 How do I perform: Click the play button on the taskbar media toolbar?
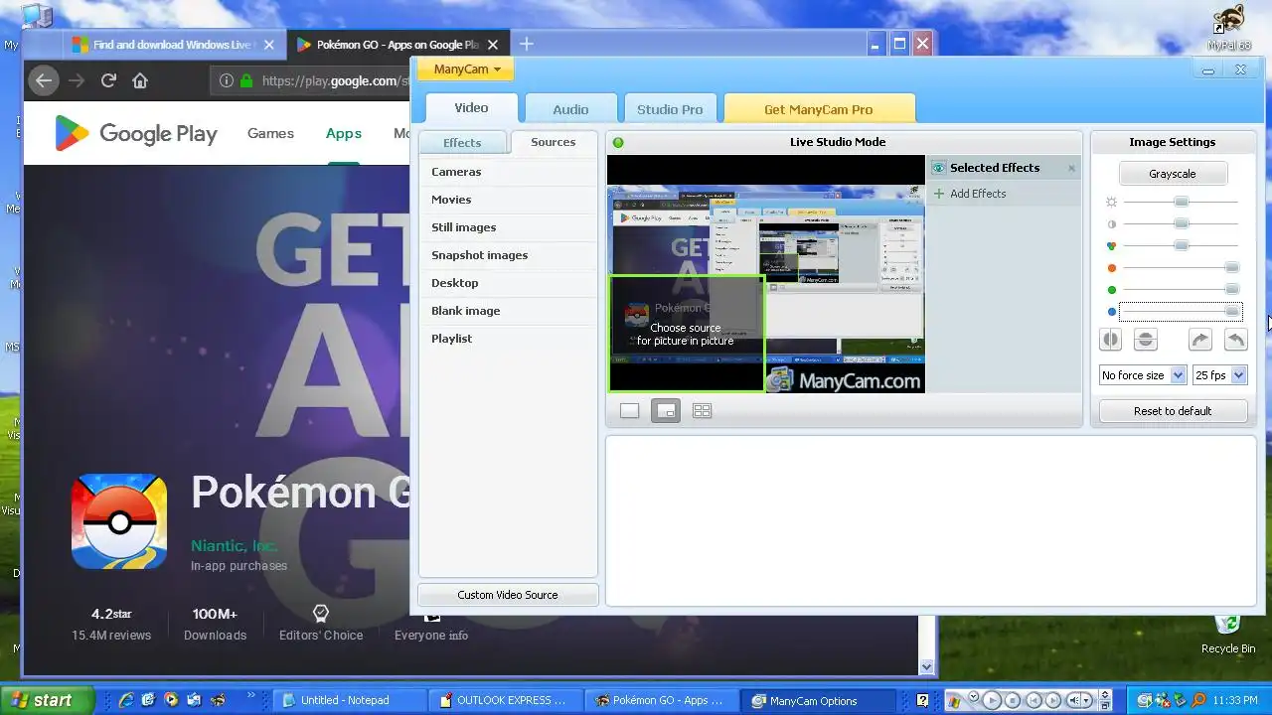[x=990, y=700]
